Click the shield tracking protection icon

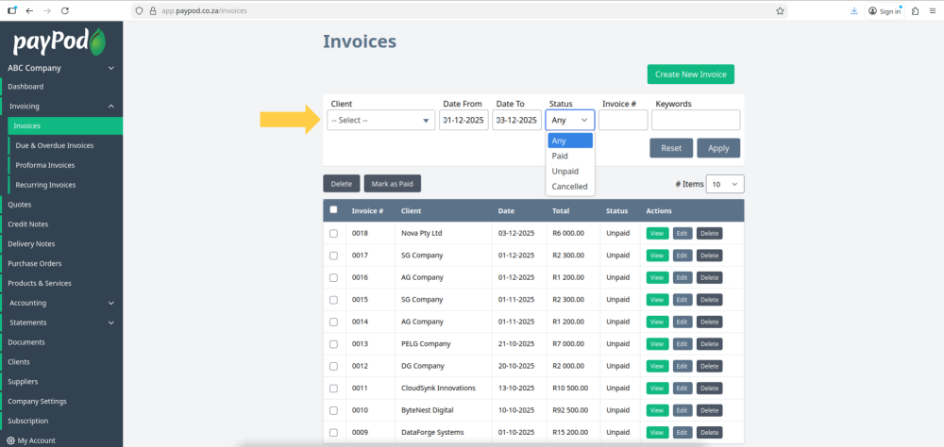(139, 10)
